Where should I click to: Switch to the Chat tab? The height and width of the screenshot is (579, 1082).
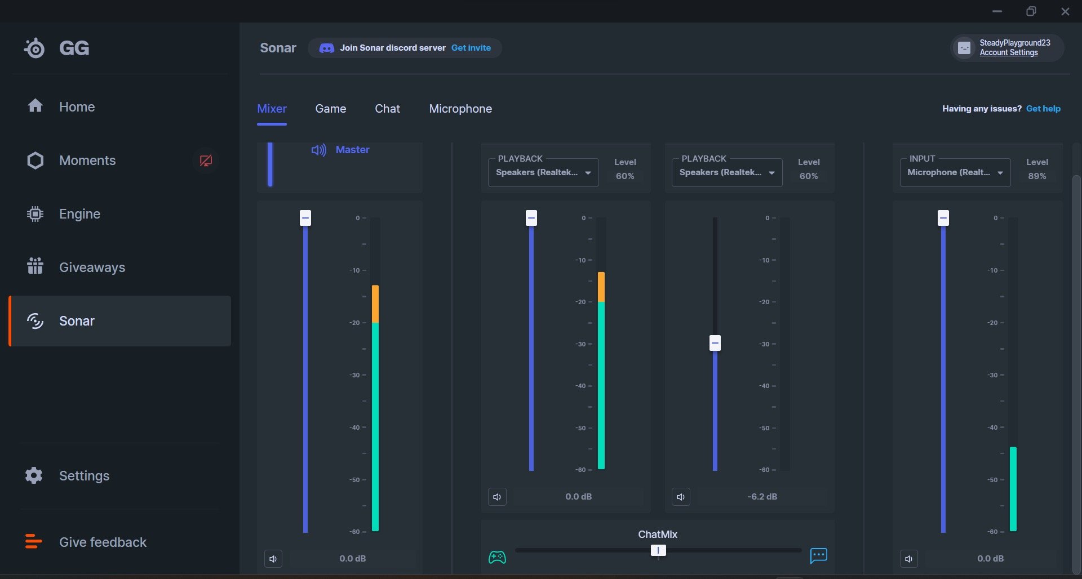[x=388, y=109]
